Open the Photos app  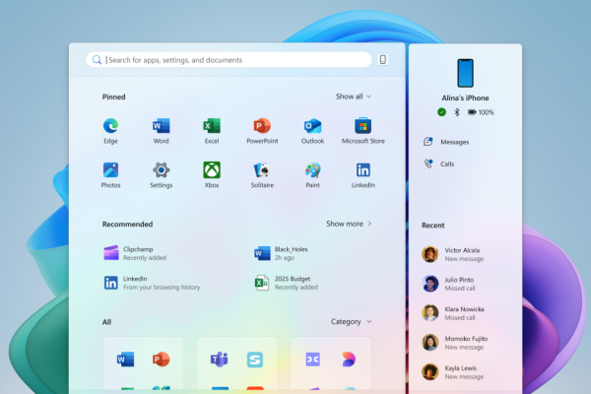tap(110, 174)
